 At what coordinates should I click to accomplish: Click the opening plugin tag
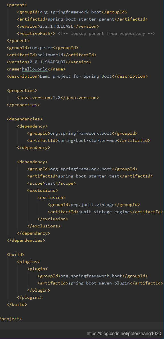37,269
